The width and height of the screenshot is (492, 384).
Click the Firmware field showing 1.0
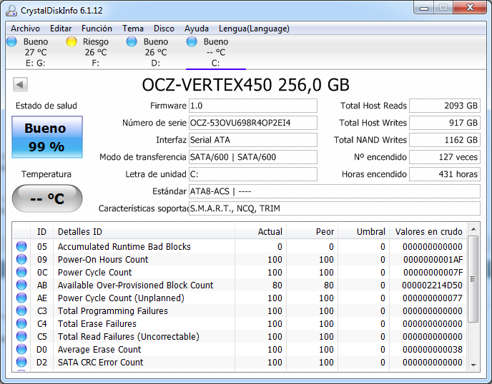(x=253, y=106)
